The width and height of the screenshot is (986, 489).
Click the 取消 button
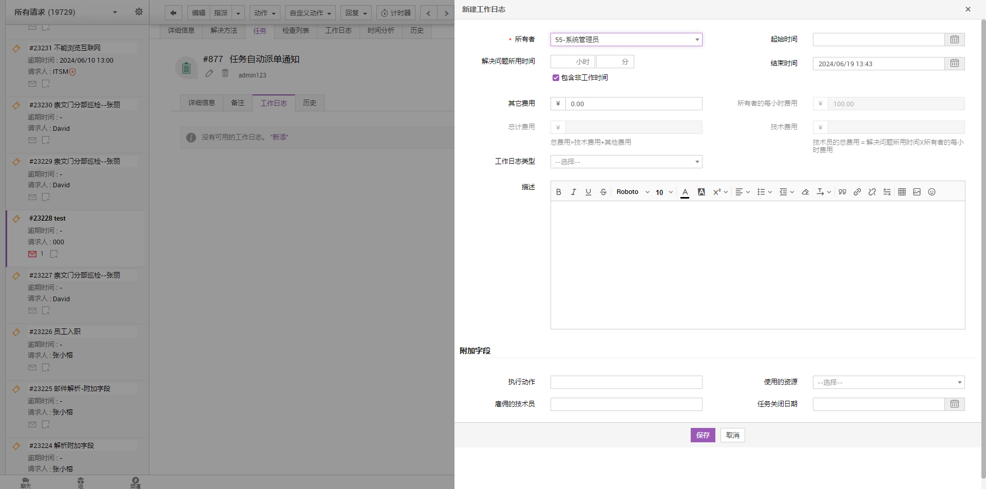tap(732, 435)
